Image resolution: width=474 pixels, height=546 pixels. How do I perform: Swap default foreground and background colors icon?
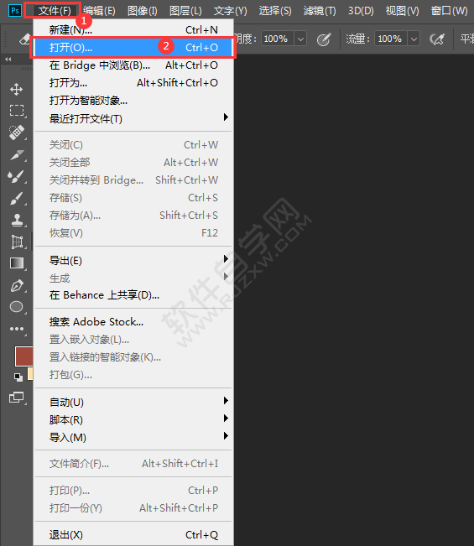coord(18,377)
